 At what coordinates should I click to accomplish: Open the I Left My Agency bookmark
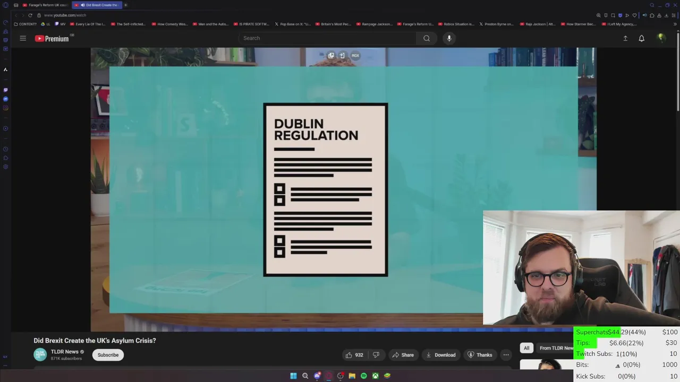coord(619,24)
